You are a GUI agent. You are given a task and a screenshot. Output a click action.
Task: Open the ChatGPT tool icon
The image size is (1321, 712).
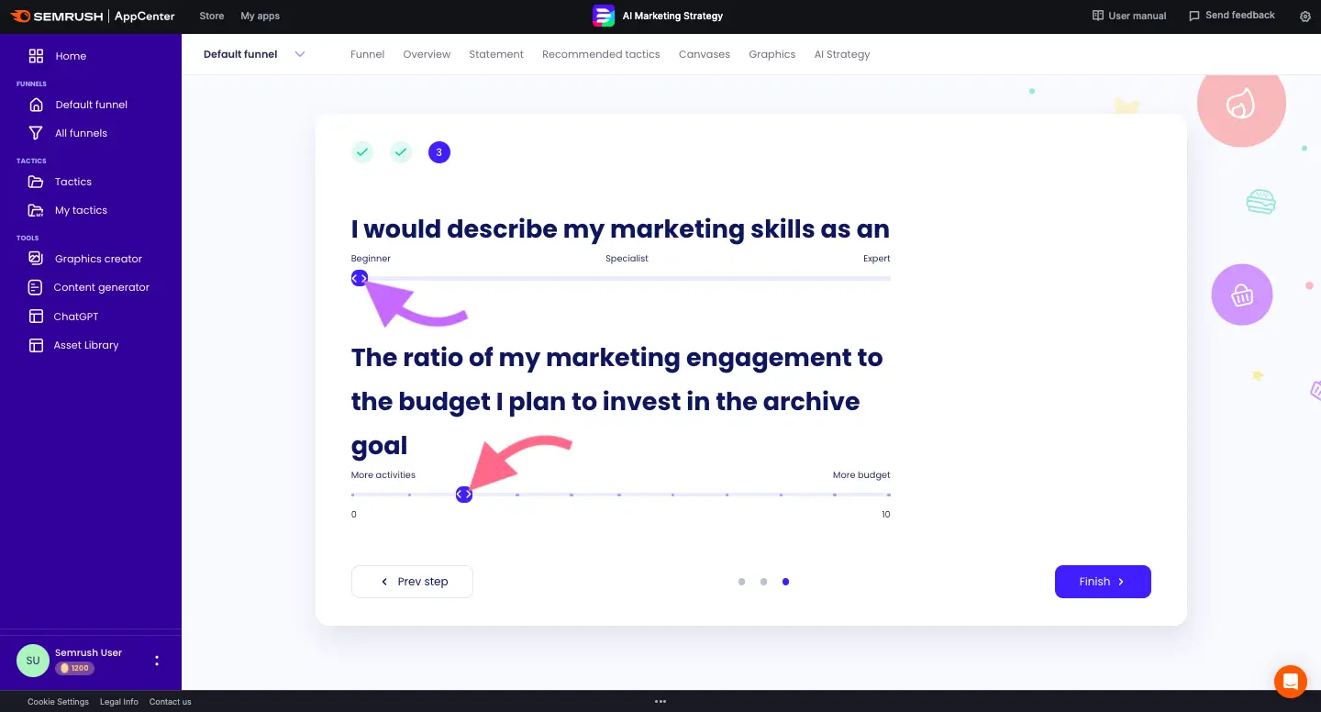coord(36,317)
